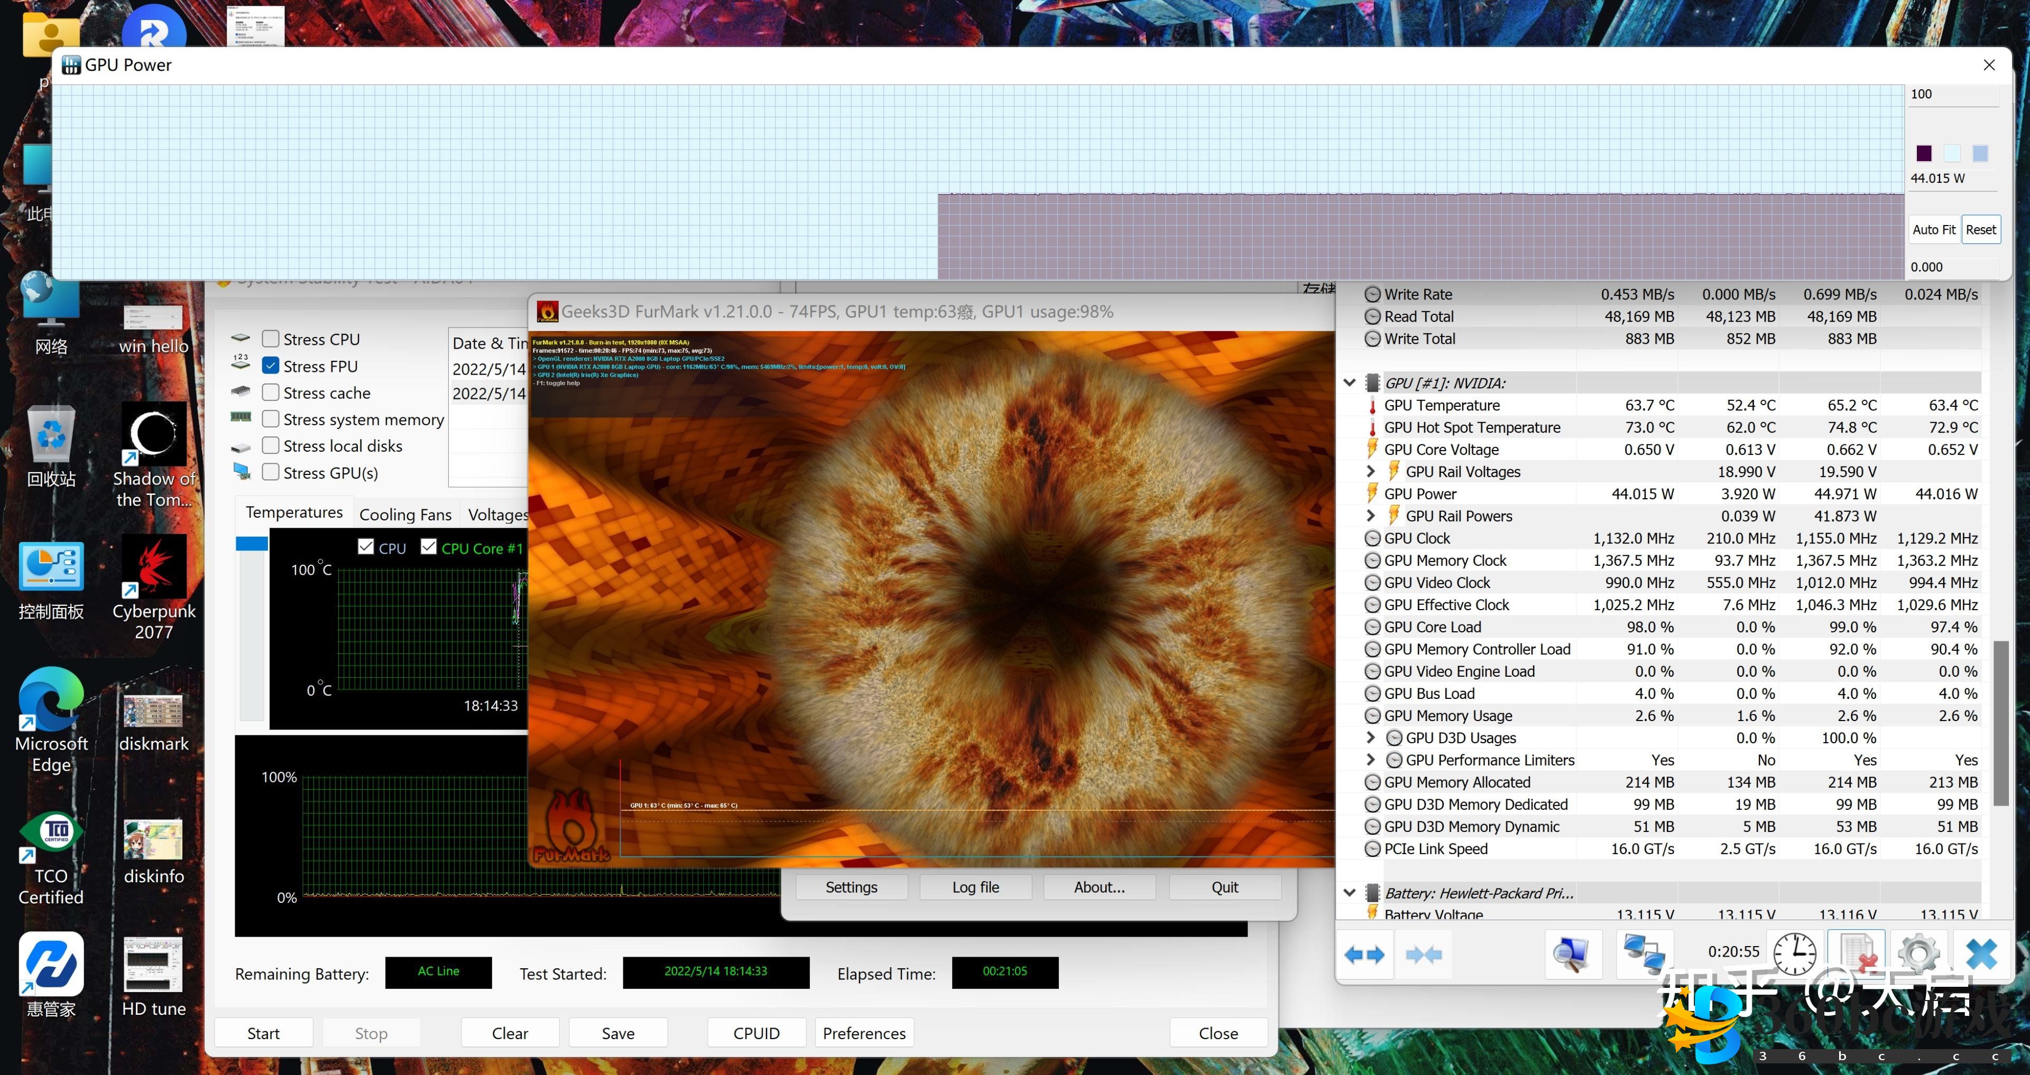Expand GPU Rail Voltages row

point(1370,471)
